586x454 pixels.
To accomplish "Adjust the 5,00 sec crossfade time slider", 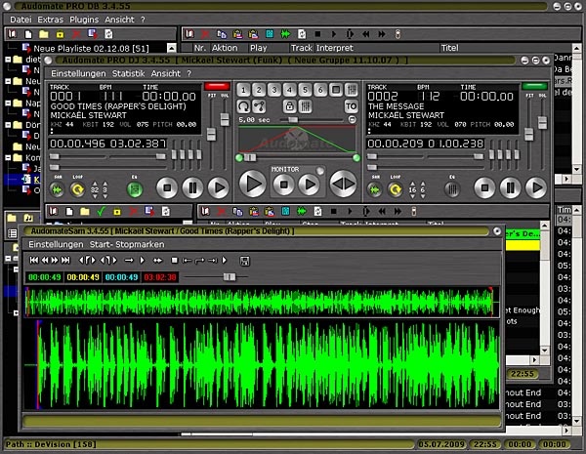I will click(293, 120).
